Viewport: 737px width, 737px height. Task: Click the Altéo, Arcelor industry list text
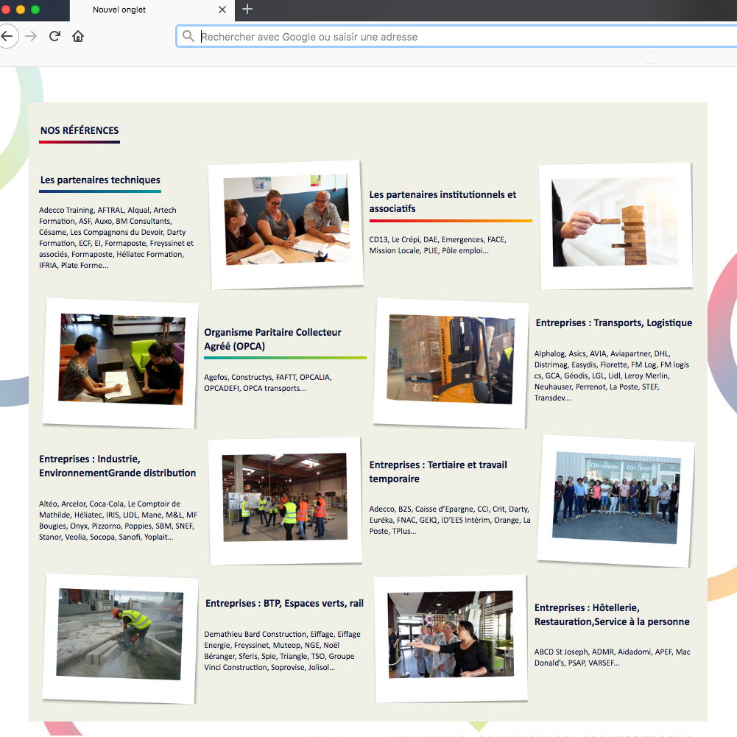point(119,521)
